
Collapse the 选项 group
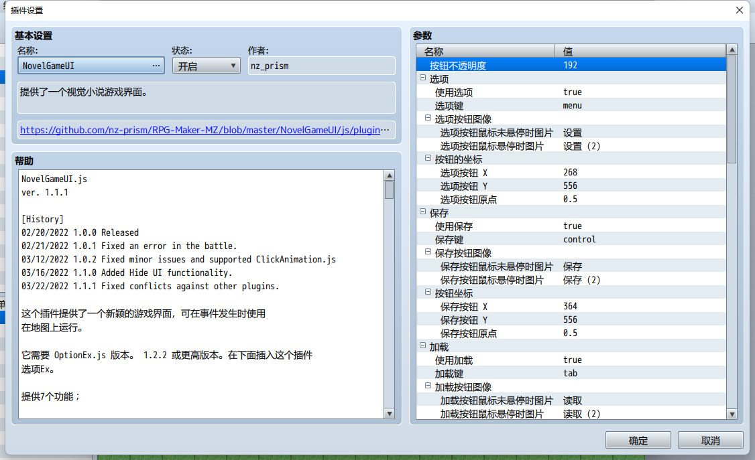[423, 78]
